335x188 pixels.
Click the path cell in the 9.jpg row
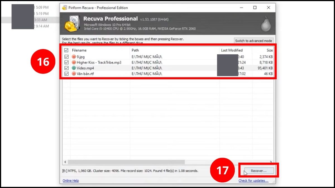pos(147,57)
